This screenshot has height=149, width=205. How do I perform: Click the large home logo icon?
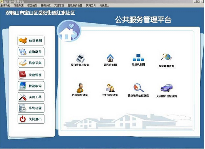69,31
